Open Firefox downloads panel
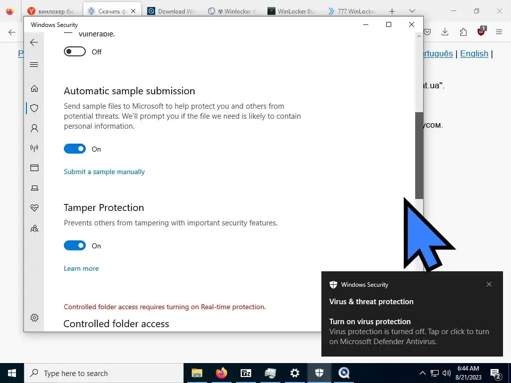This screenshot has height=383, width=511. click(x=445, y=32)
